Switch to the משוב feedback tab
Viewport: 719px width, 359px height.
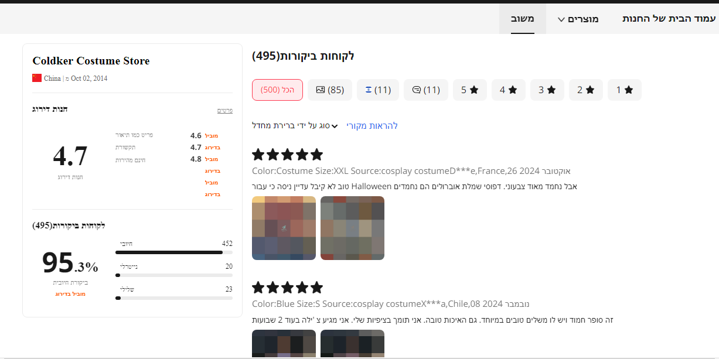click(522, 19)
